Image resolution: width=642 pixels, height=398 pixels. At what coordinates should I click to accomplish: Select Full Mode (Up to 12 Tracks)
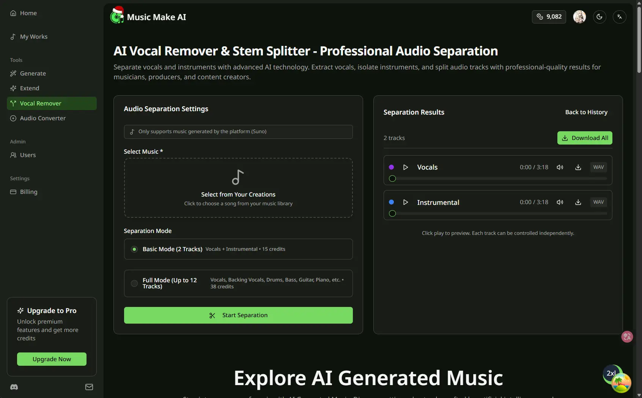click(x=134, y=283)
